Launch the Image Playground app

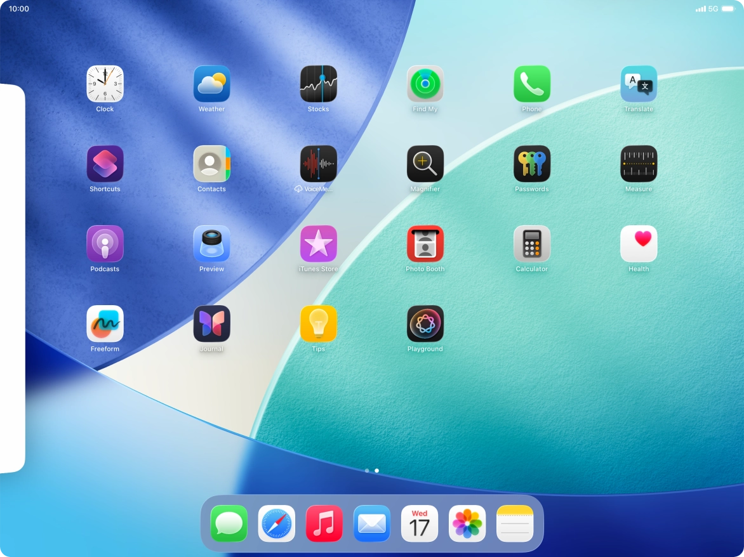tap(425, 324)
